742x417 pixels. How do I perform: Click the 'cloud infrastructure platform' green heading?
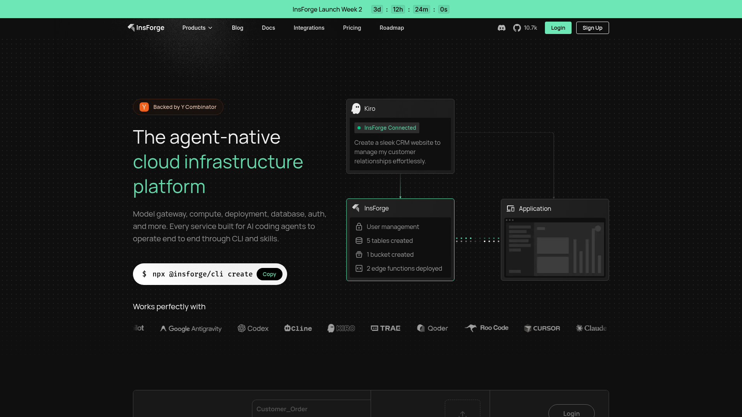coord(218,174)
